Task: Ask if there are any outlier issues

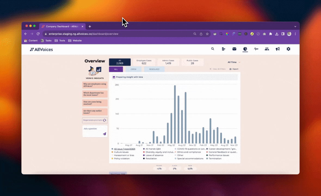Action: point(95,112)
